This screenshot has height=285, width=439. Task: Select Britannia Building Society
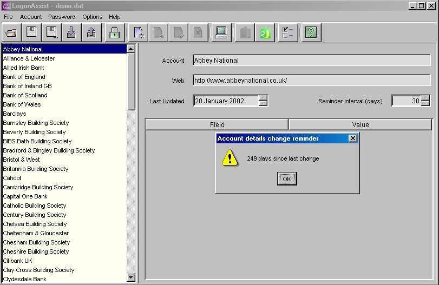(x=64, y=169)
